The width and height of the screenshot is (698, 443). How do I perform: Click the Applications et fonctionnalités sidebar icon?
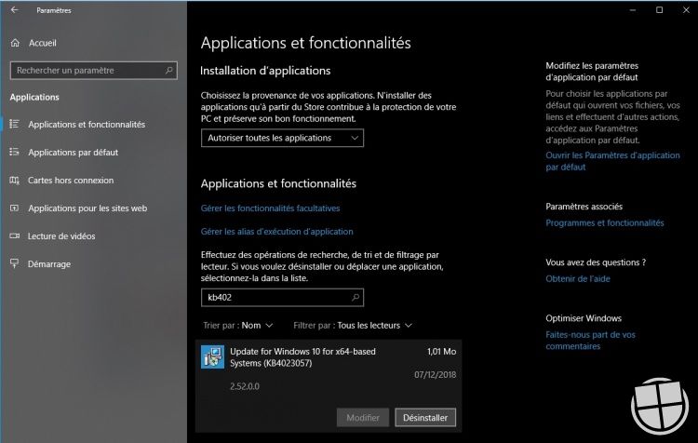point(15,124)
